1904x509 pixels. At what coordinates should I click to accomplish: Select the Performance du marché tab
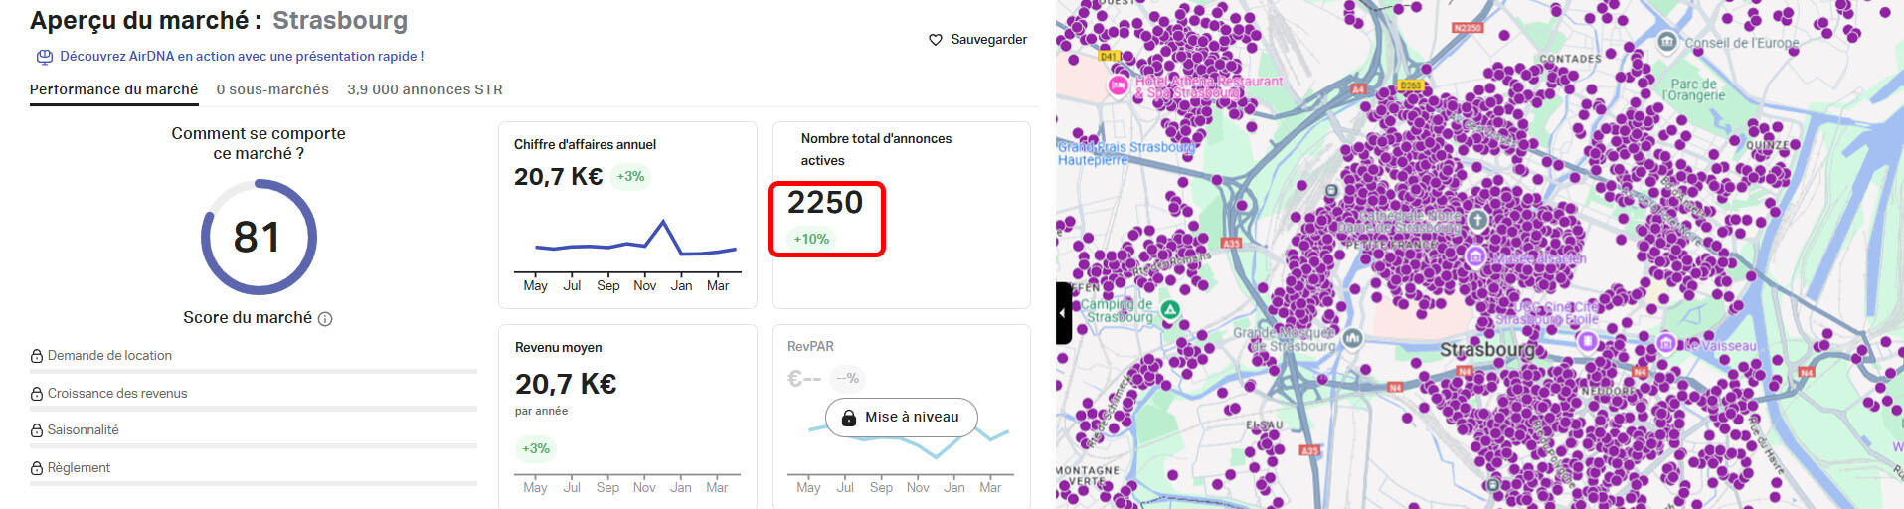click(x=113, y=89)
